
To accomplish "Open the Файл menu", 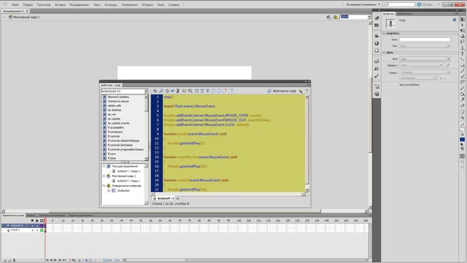I will click(x=15, y=5).
